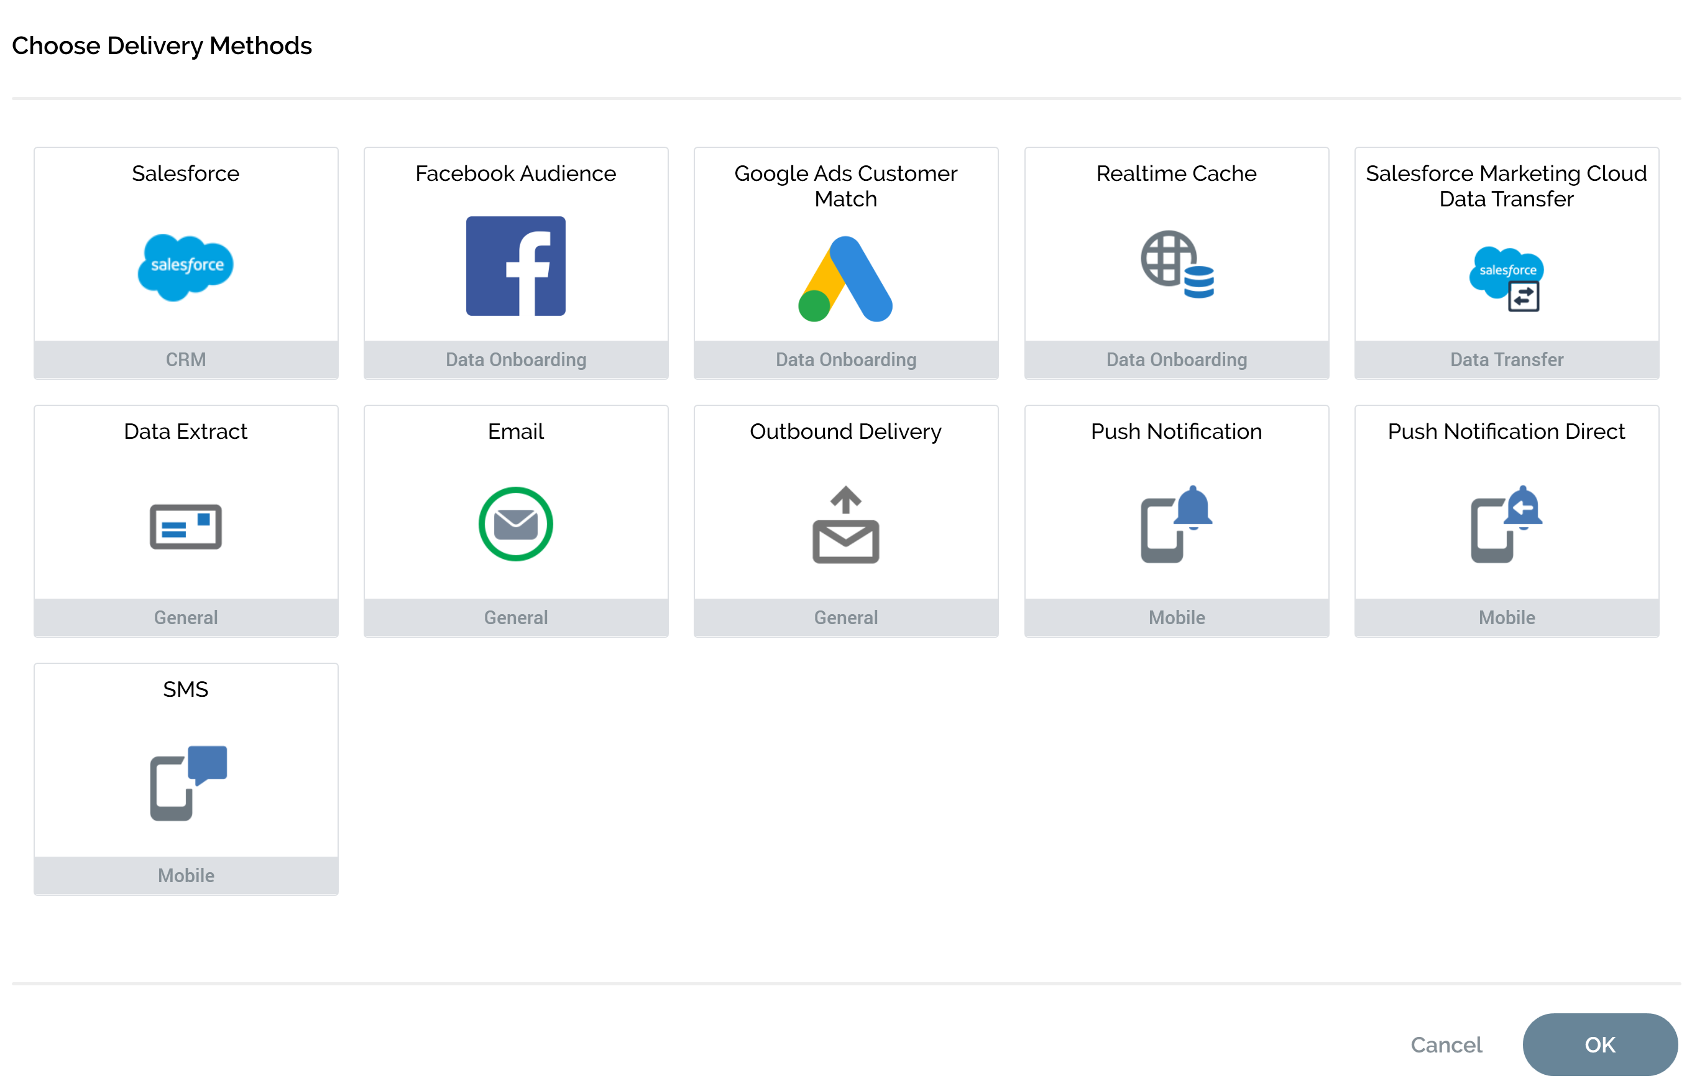
Task: Select the Outbound Delivery upload envelope icon
Action: 845,525
